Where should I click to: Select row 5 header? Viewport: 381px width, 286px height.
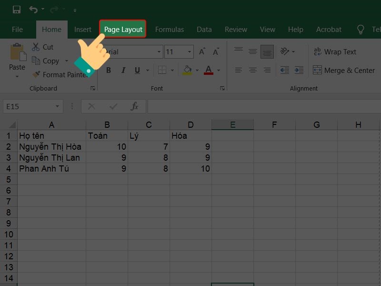pyautogui.click(x=9, y=180)
